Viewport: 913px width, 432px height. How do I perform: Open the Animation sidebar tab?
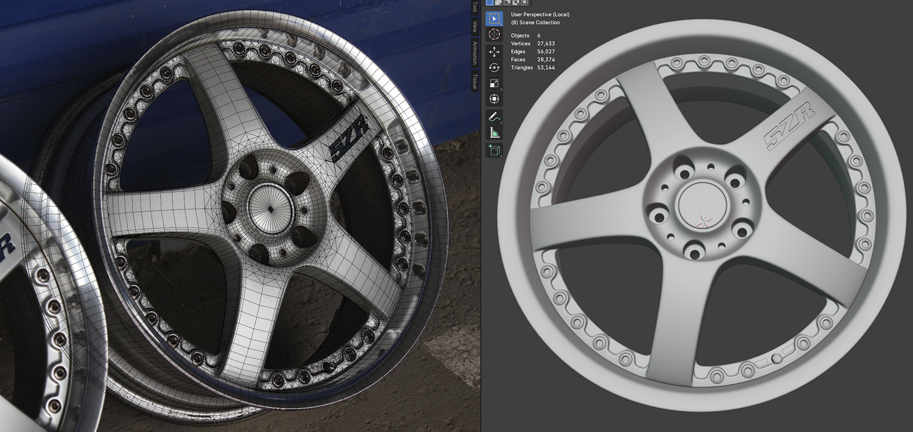tap(475, 53)
